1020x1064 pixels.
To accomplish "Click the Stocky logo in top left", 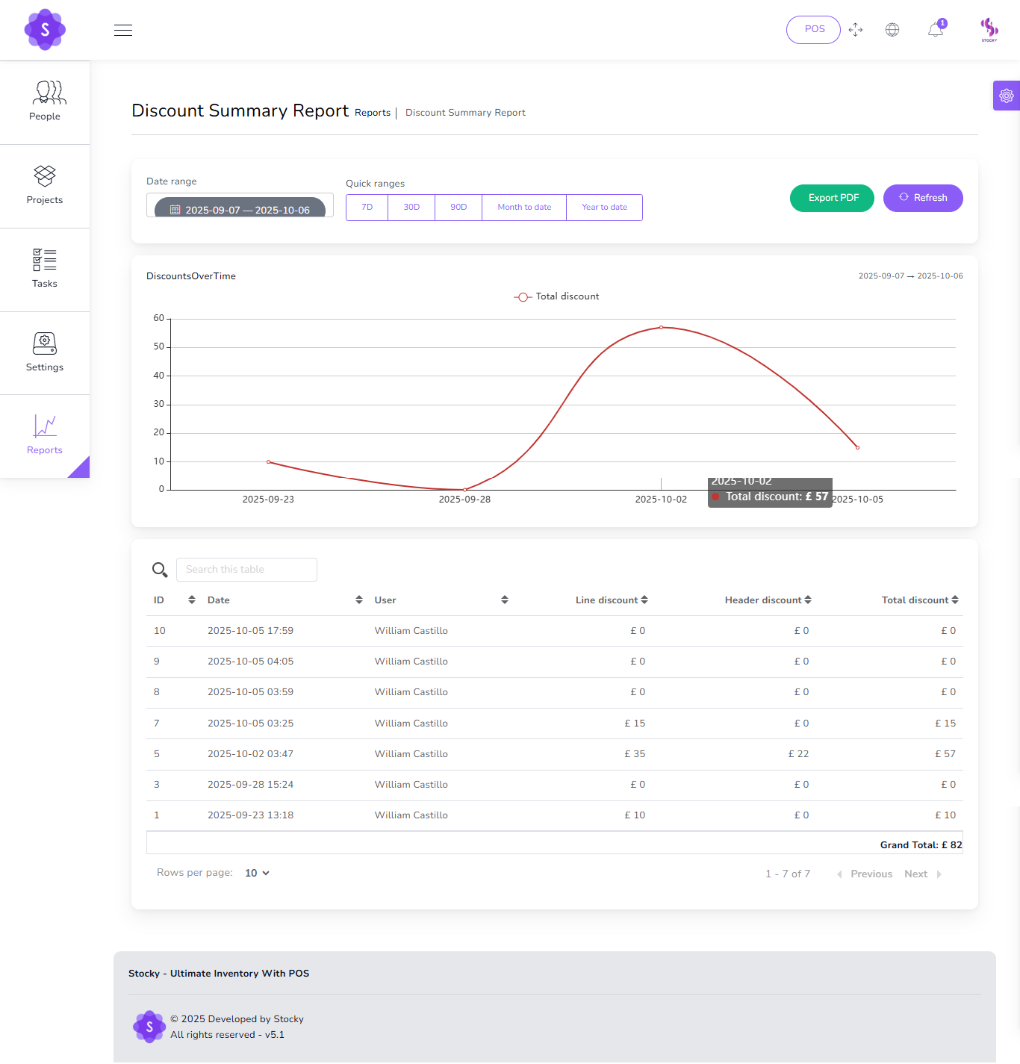I will (x=45, y=30).
